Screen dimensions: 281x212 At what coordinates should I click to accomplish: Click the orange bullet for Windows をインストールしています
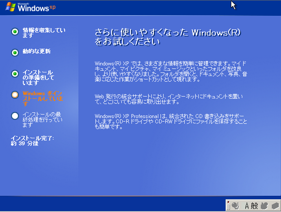click(15, 95)
